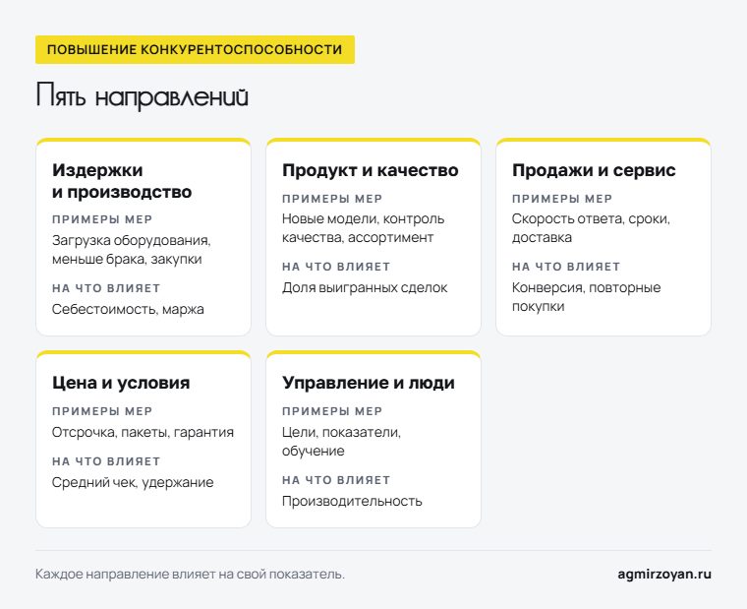Screen dimensions: 747x609
Task: Select 'Цели, показатели, обучение' text
Action: click(x=342, y=441)
